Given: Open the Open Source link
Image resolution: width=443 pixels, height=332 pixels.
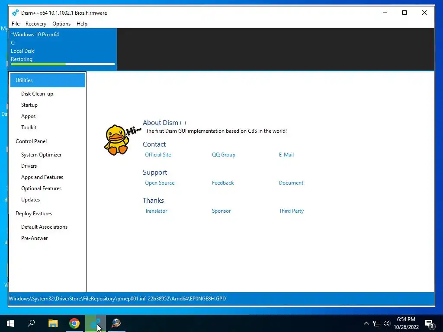Looking at the screenshot, I should [160, 183].
